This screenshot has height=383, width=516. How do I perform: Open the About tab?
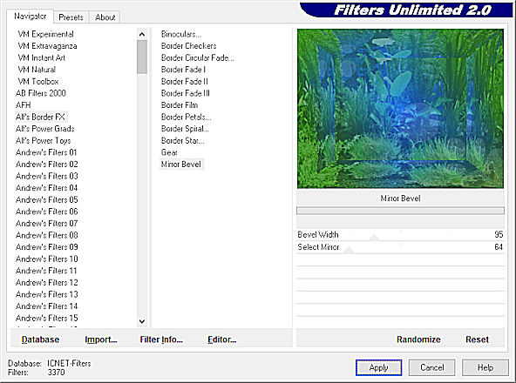click(105, 17)
